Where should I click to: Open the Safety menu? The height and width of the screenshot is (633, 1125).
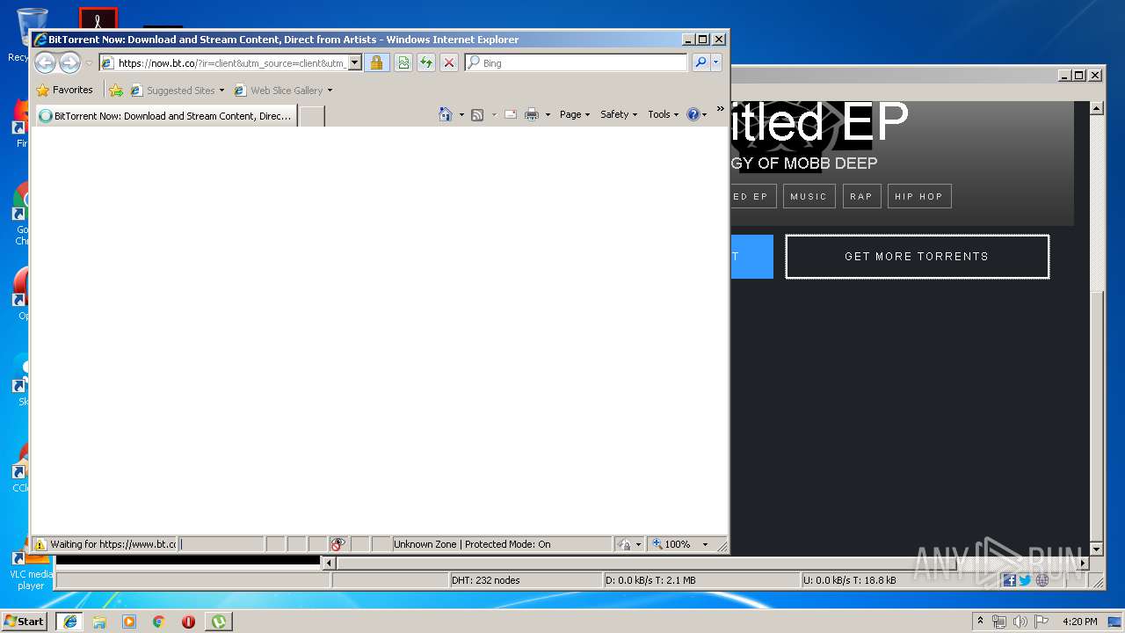(x=619, y=114)
